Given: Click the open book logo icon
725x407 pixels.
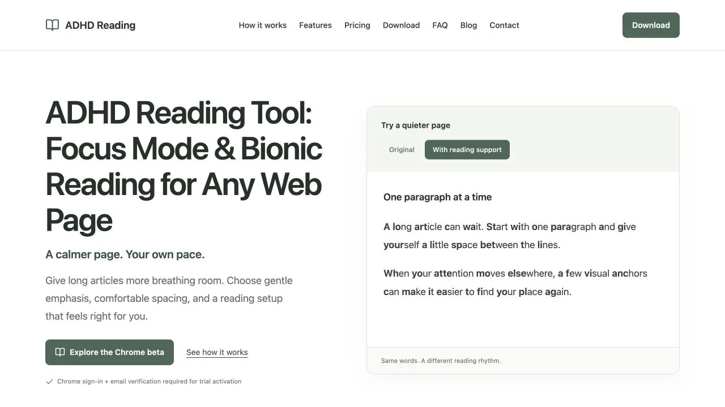Looking at the screenshot, I should (52, 25).
